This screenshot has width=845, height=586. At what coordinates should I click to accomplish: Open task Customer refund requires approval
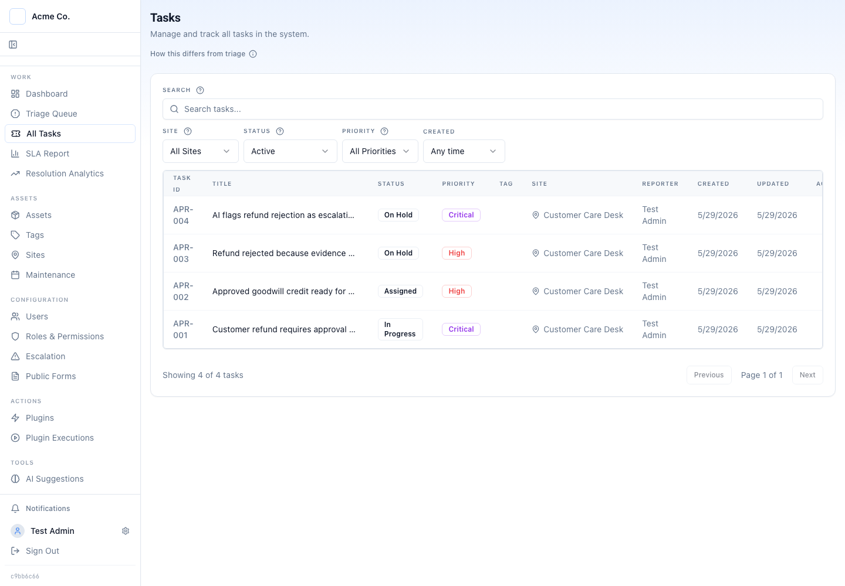click(x=284, y=329)
